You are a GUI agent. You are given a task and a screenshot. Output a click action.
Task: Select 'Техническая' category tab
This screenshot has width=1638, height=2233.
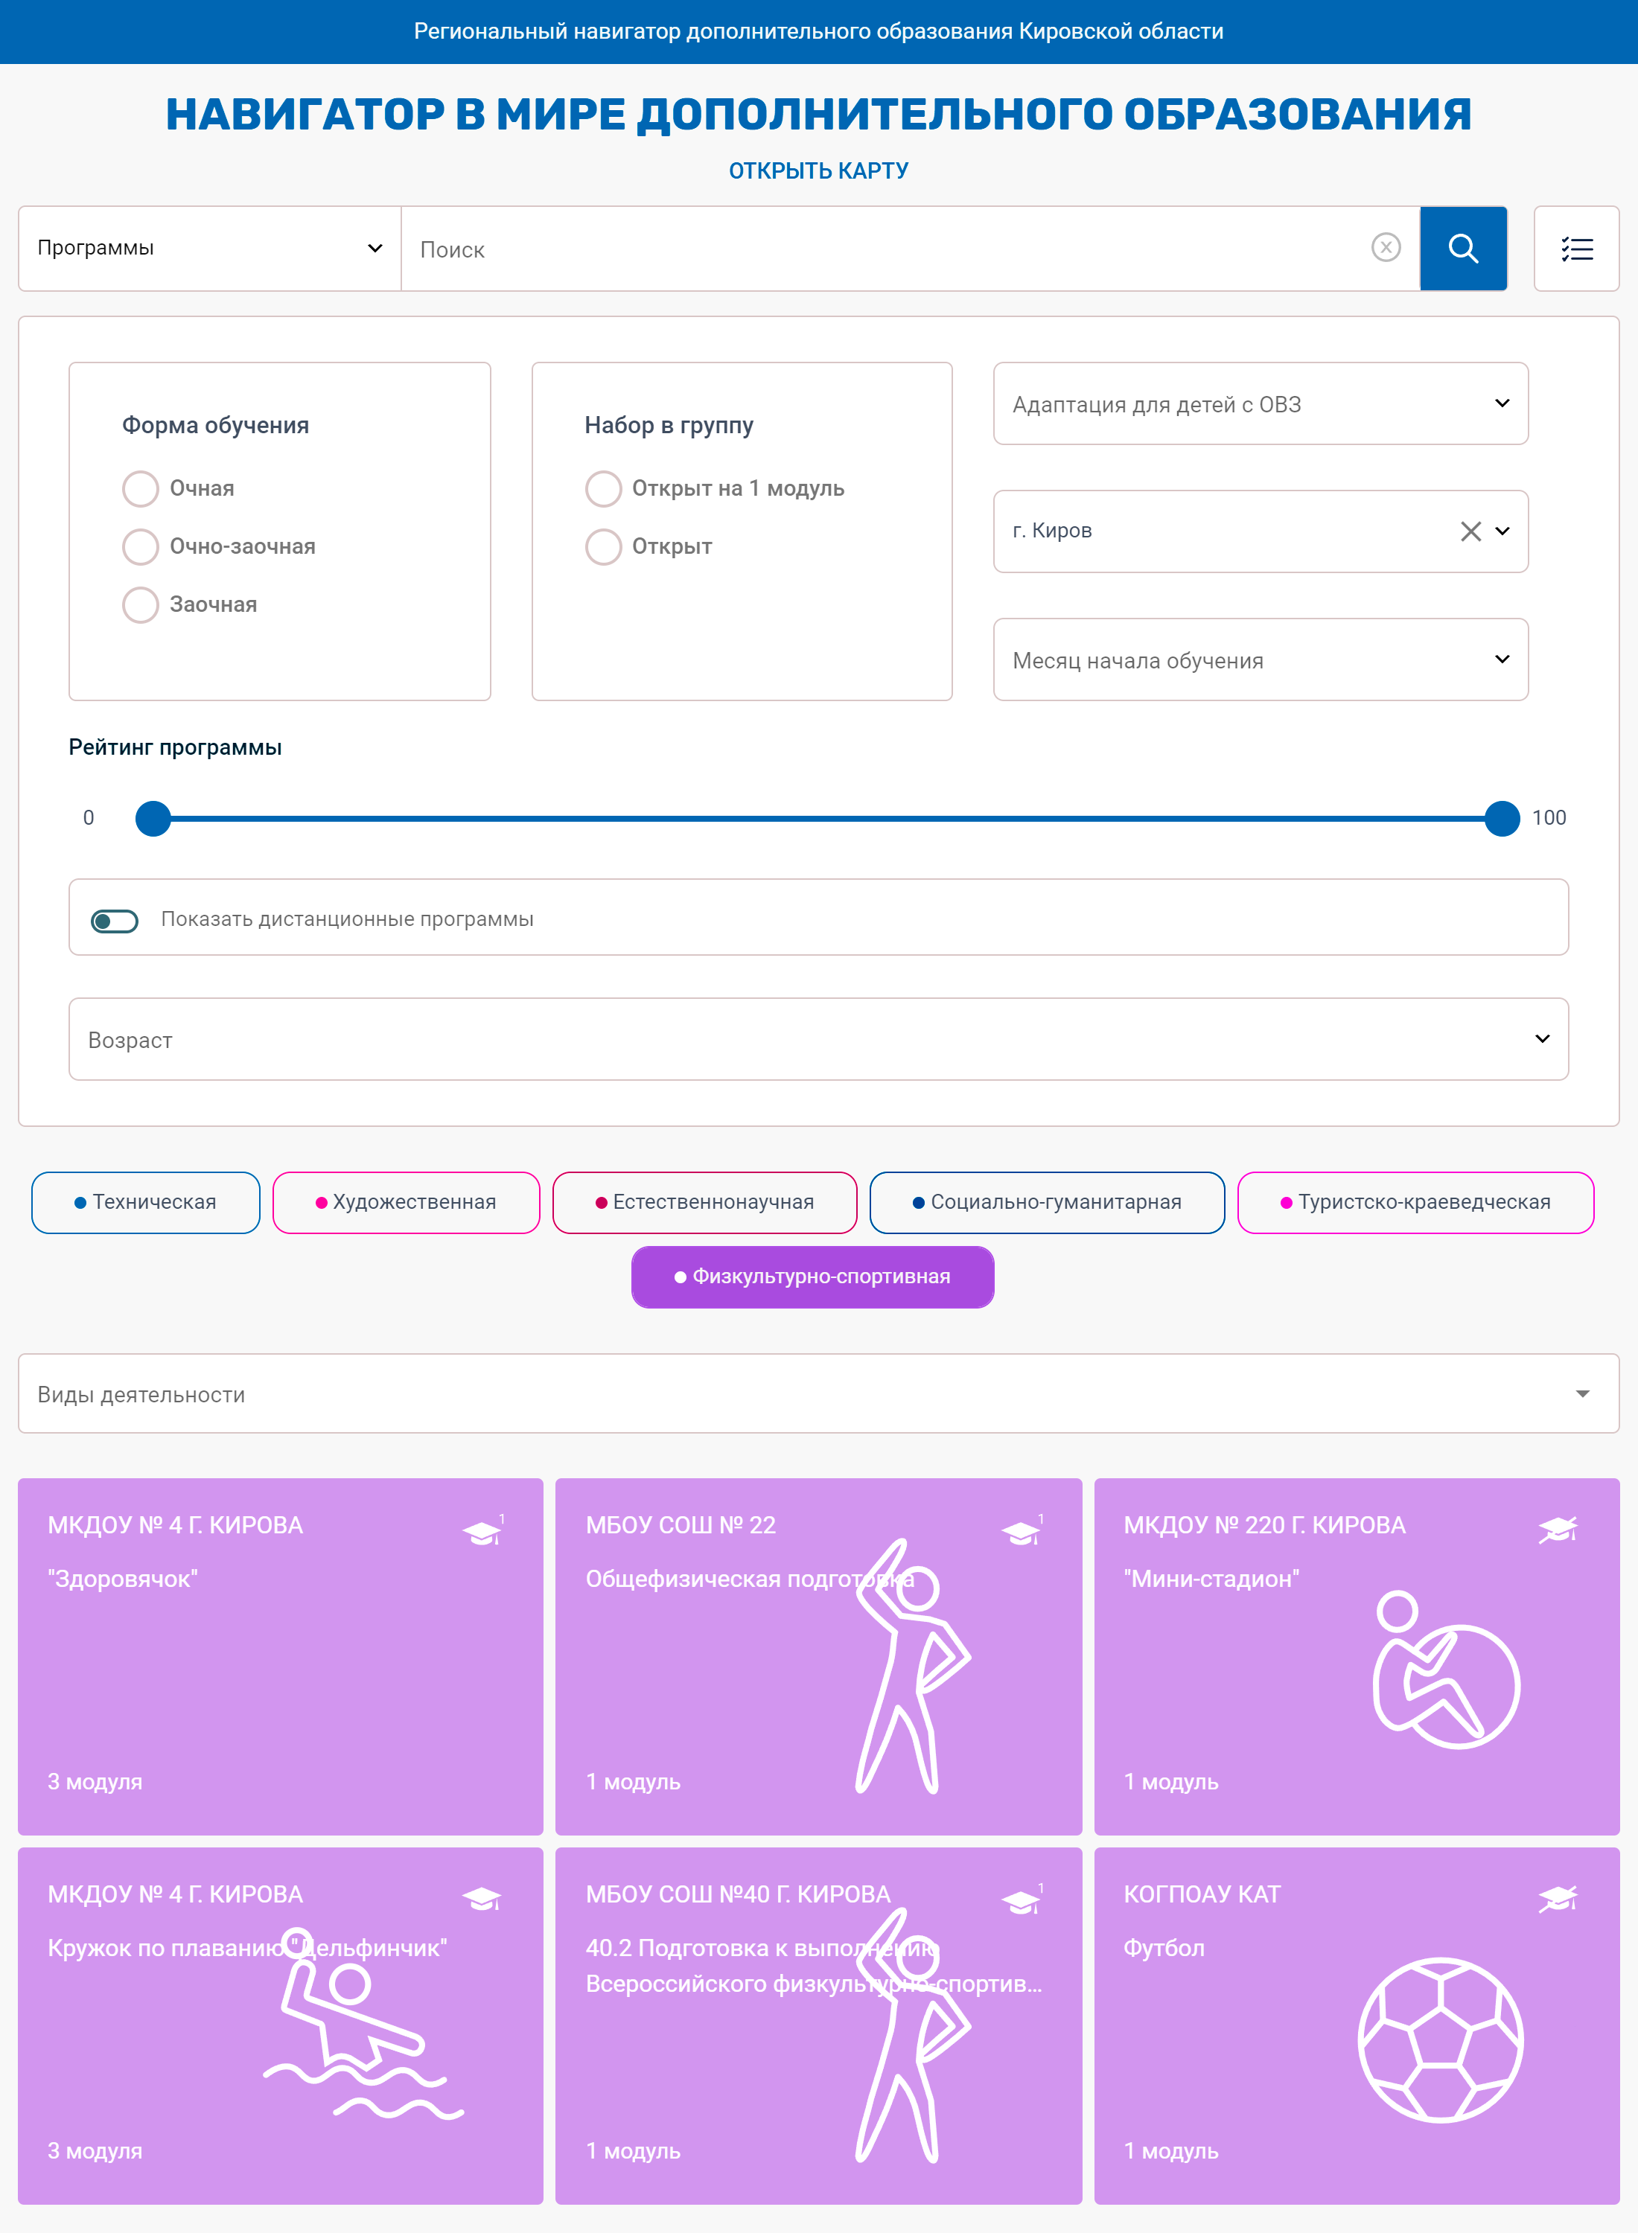[146, 1201]
